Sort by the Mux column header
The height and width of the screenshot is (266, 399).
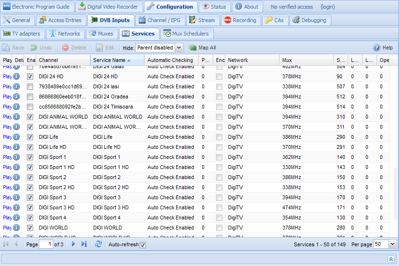point(306,60)
